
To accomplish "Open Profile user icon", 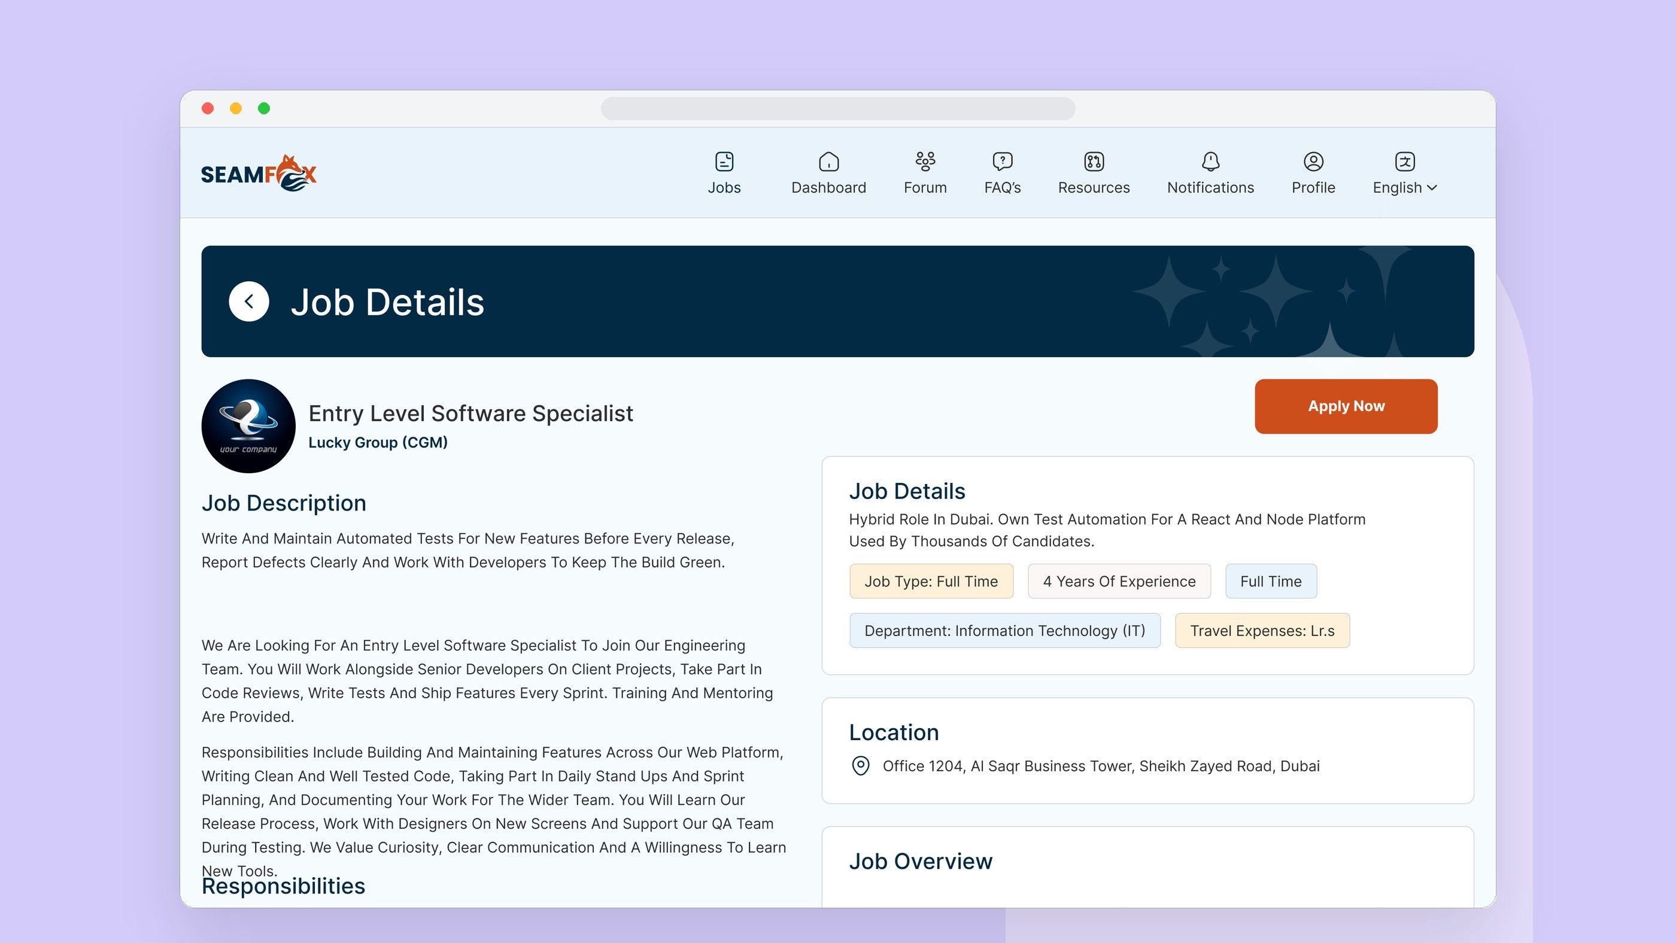I will [x=1313, y=162].
